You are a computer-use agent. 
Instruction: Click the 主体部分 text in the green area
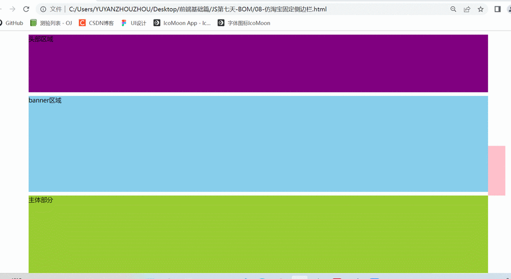(x=41, y=200)
